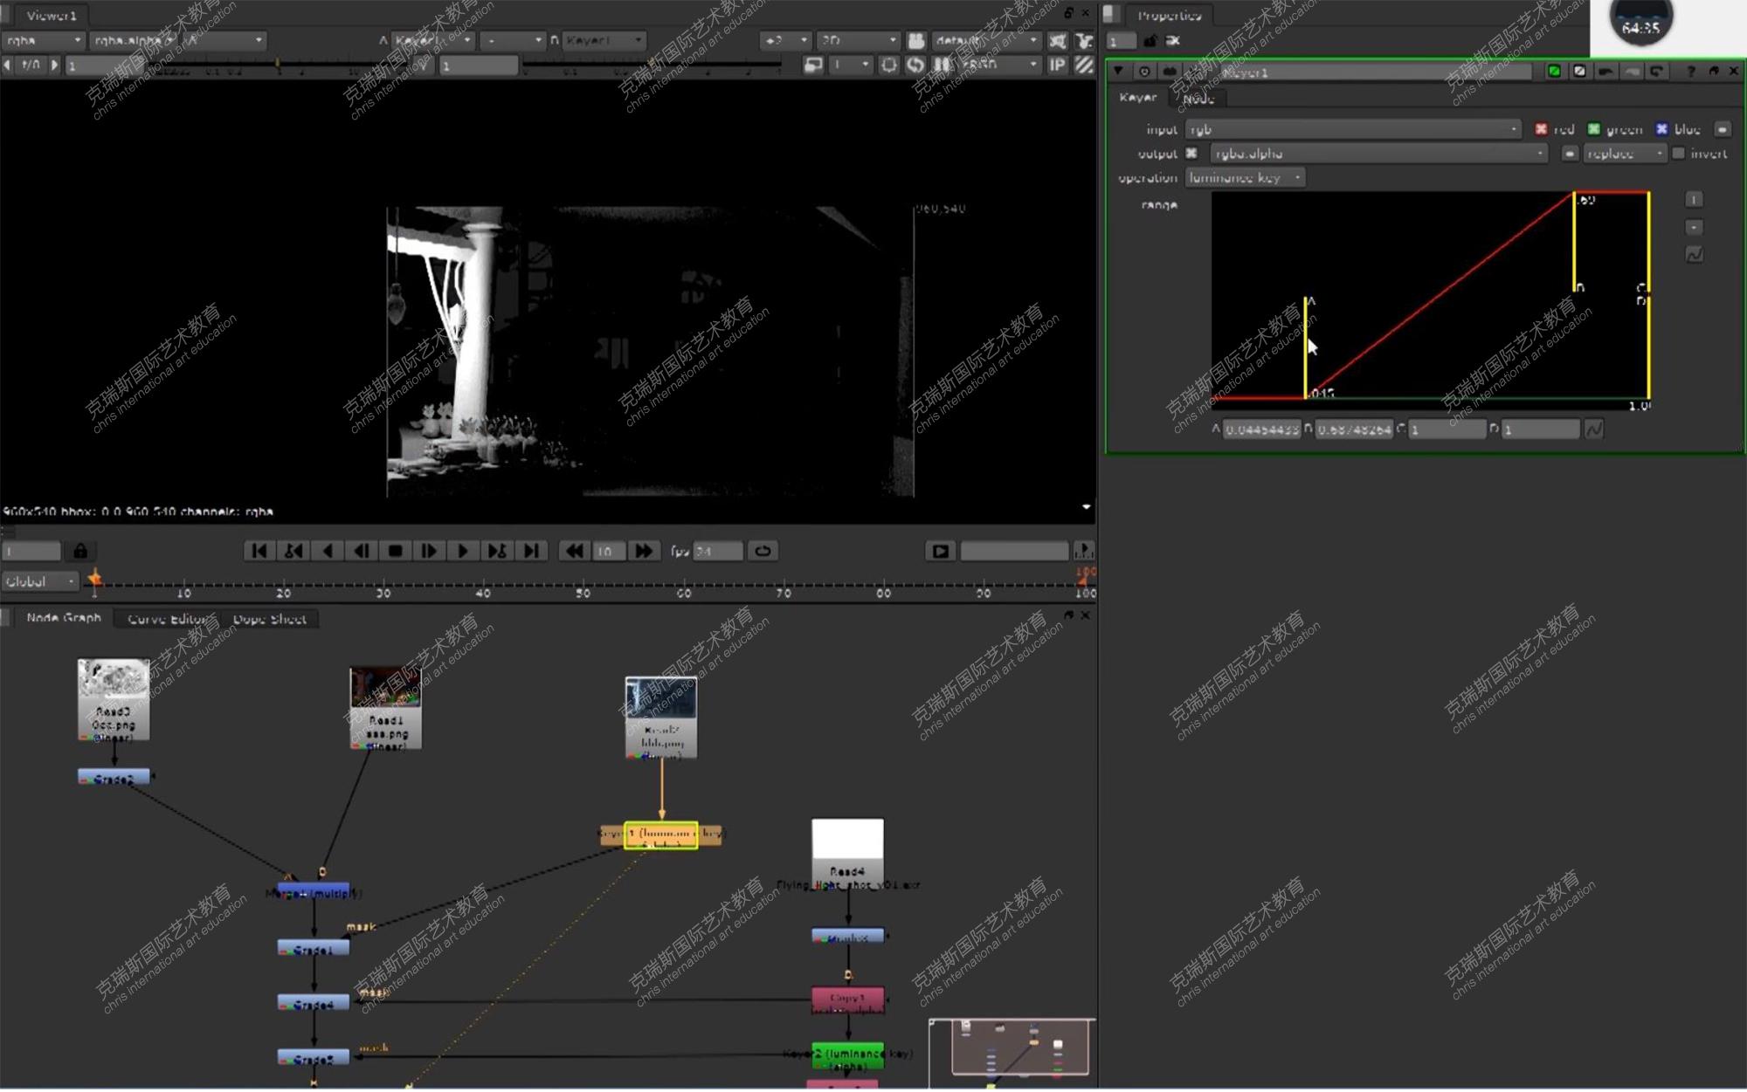Toggle the green channel checkbox
Image resolution: width=1747 pixels, height=1092 pixels.
(x=1594, y=129)
